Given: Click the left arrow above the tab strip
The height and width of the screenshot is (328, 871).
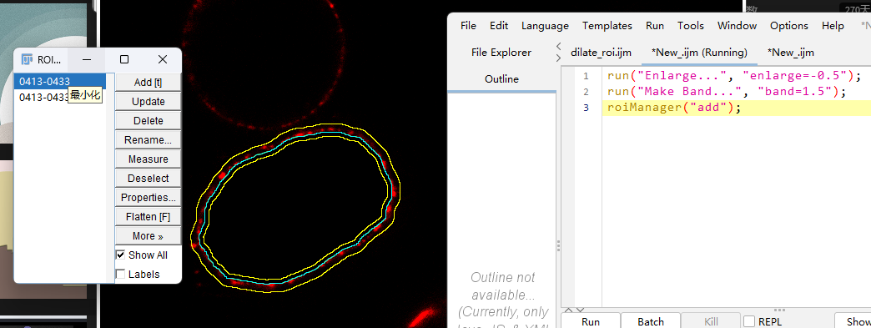Looking at the screenshot, I should click(x=558, y=46).
